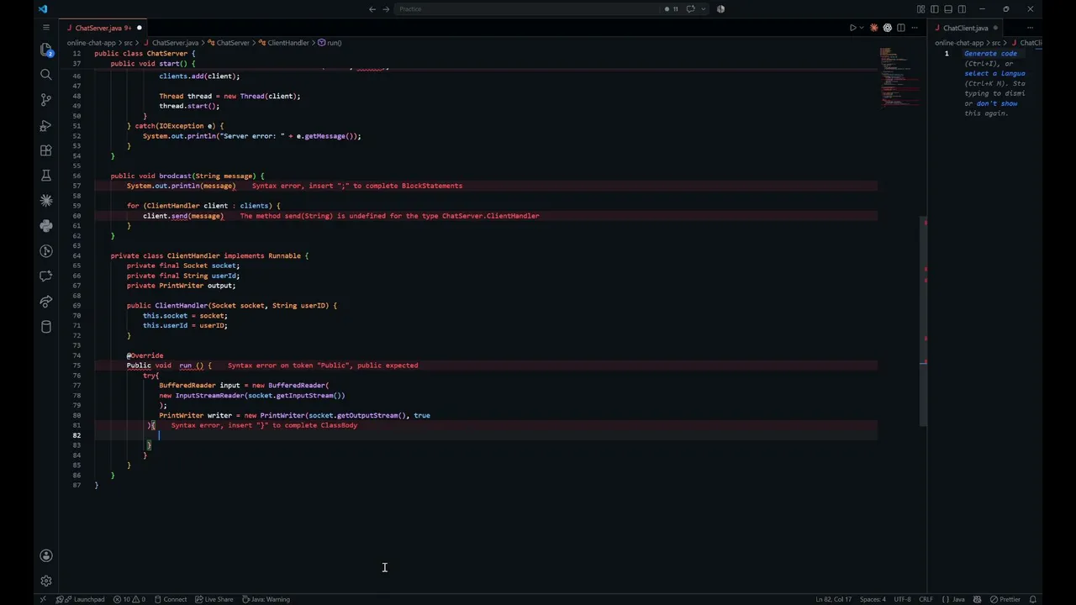Open the Copilot chat icon in title bar
Viewport: 1076px width, 605px height.
click(691, 9)
